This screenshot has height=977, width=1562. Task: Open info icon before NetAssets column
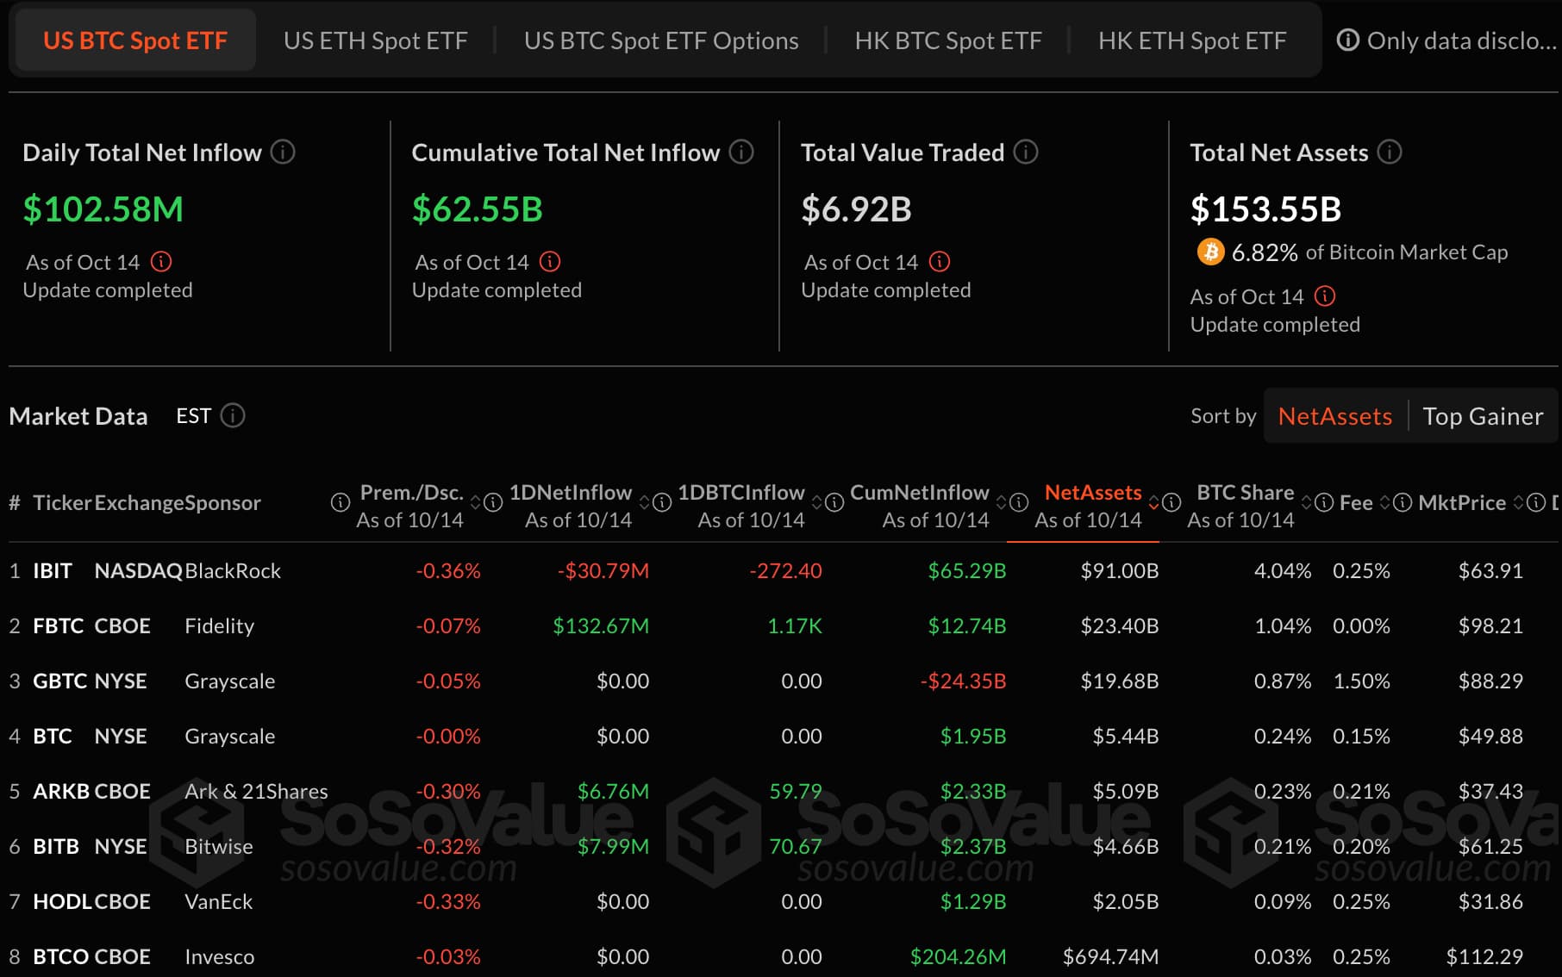(x=1019, y=502)
